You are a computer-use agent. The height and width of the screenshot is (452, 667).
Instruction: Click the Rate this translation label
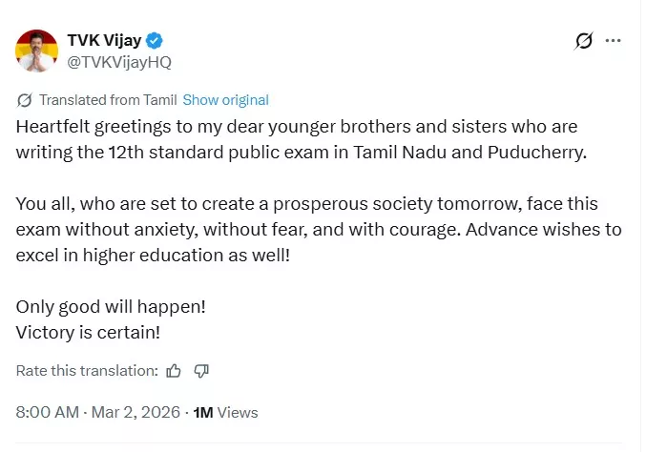87,371
